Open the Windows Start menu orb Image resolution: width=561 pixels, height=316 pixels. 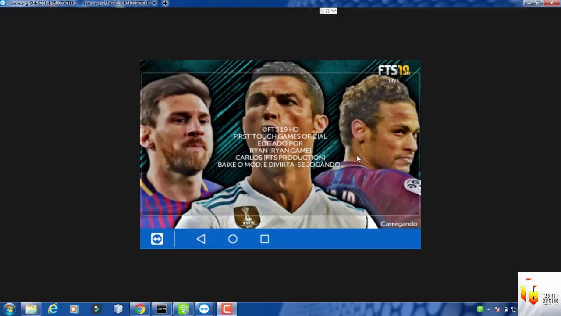pyautogui.click(x=9, y=309)
